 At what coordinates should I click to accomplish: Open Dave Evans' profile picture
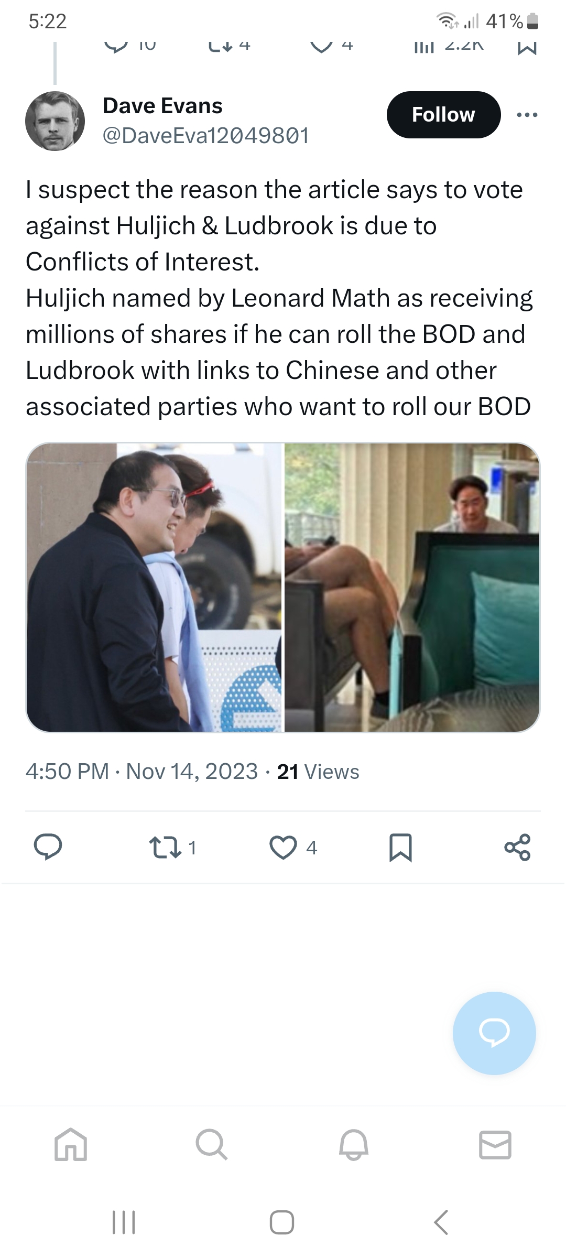(55, 121)
